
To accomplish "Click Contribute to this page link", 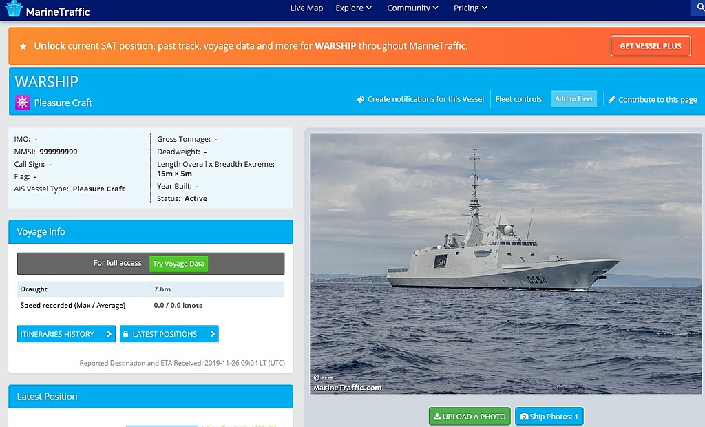I will pyautogui.click(x=657, y=99).
